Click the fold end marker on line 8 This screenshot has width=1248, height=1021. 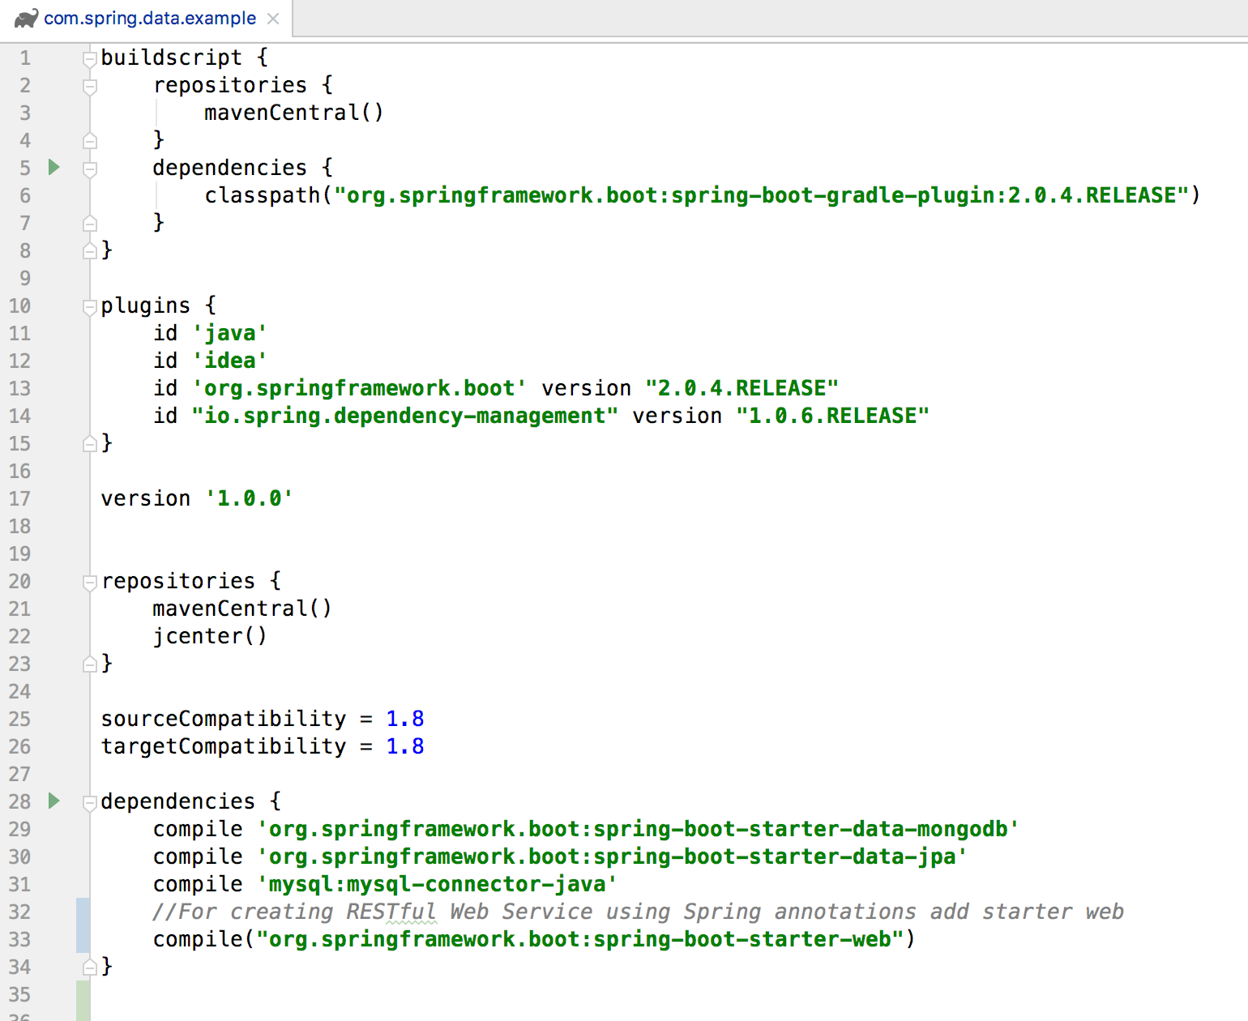click(90, 251)
